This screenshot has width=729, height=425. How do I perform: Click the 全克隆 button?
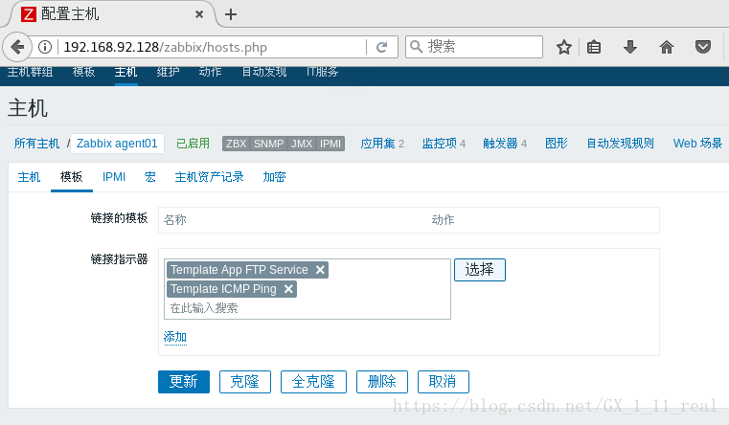(313, 382)
